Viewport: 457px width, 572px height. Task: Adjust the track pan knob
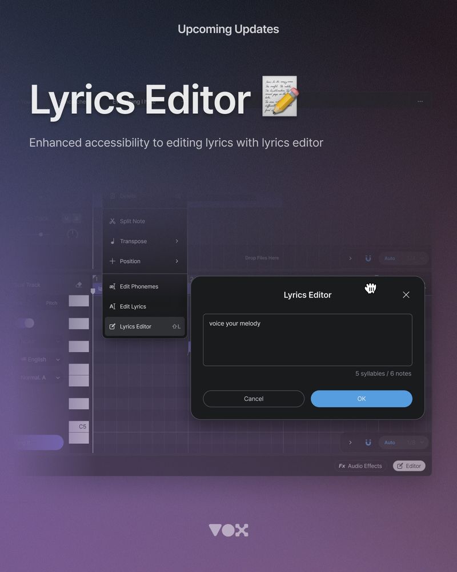(73, 234)
